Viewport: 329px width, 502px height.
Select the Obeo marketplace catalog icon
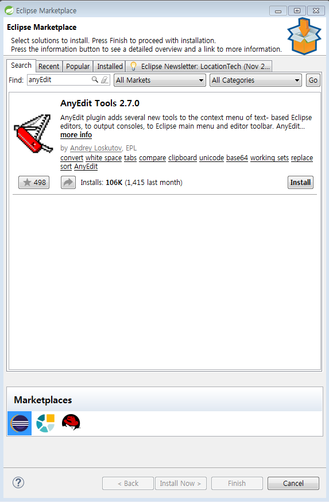tap(45, 423)
